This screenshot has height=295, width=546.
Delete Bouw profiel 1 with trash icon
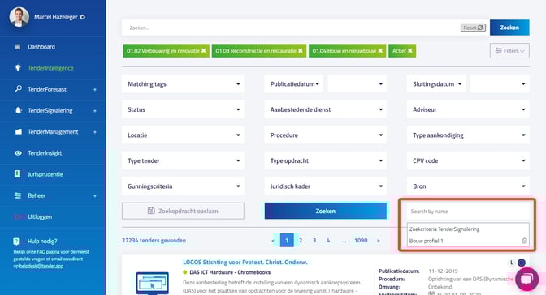[x=524, y=241]
